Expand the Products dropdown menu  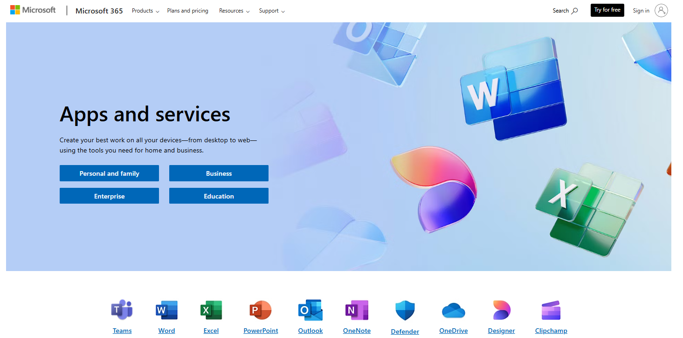[145, 11]
